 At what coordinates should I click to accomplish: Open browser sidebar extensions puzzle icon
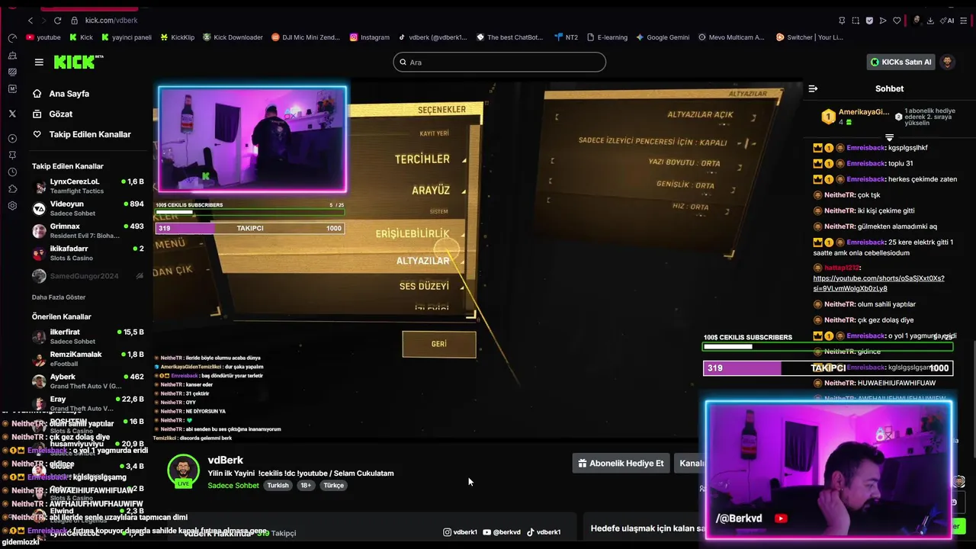[x=12, y=188]
